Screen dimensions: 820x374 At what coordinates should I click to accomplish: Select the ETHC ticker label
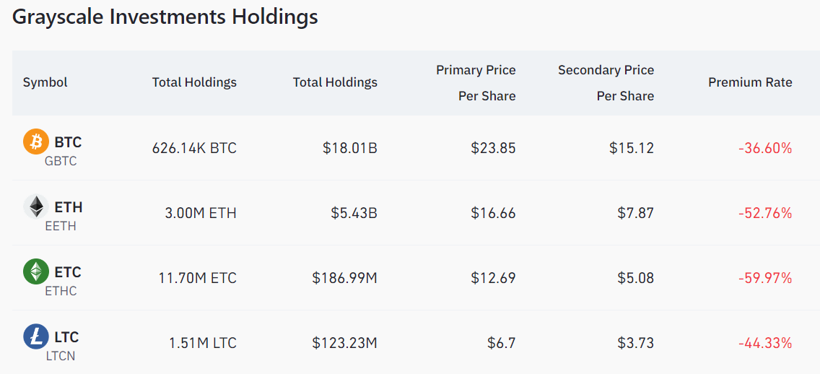click(61, 291)
